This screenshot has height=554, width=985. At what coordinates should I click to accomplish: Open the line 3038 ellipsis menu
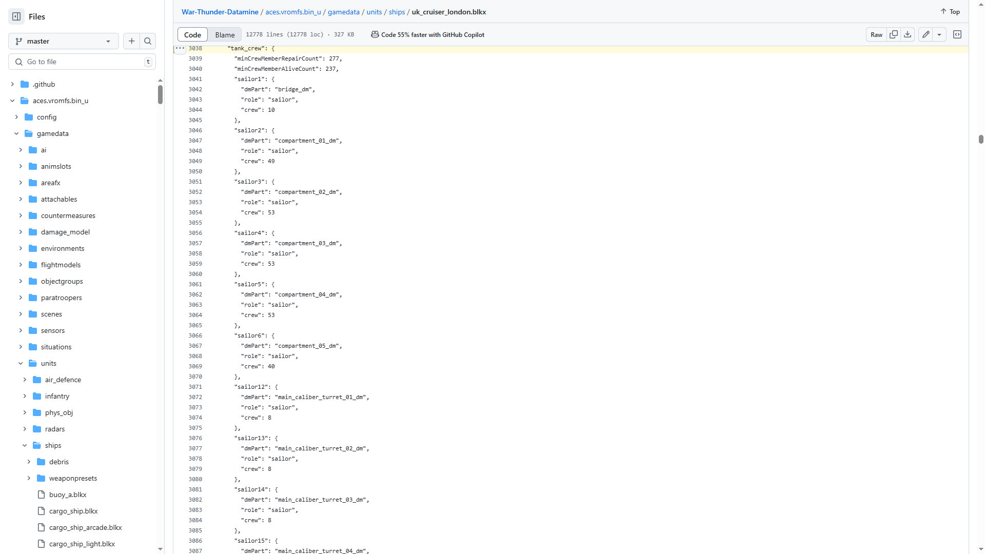click(x=180, y=48)
